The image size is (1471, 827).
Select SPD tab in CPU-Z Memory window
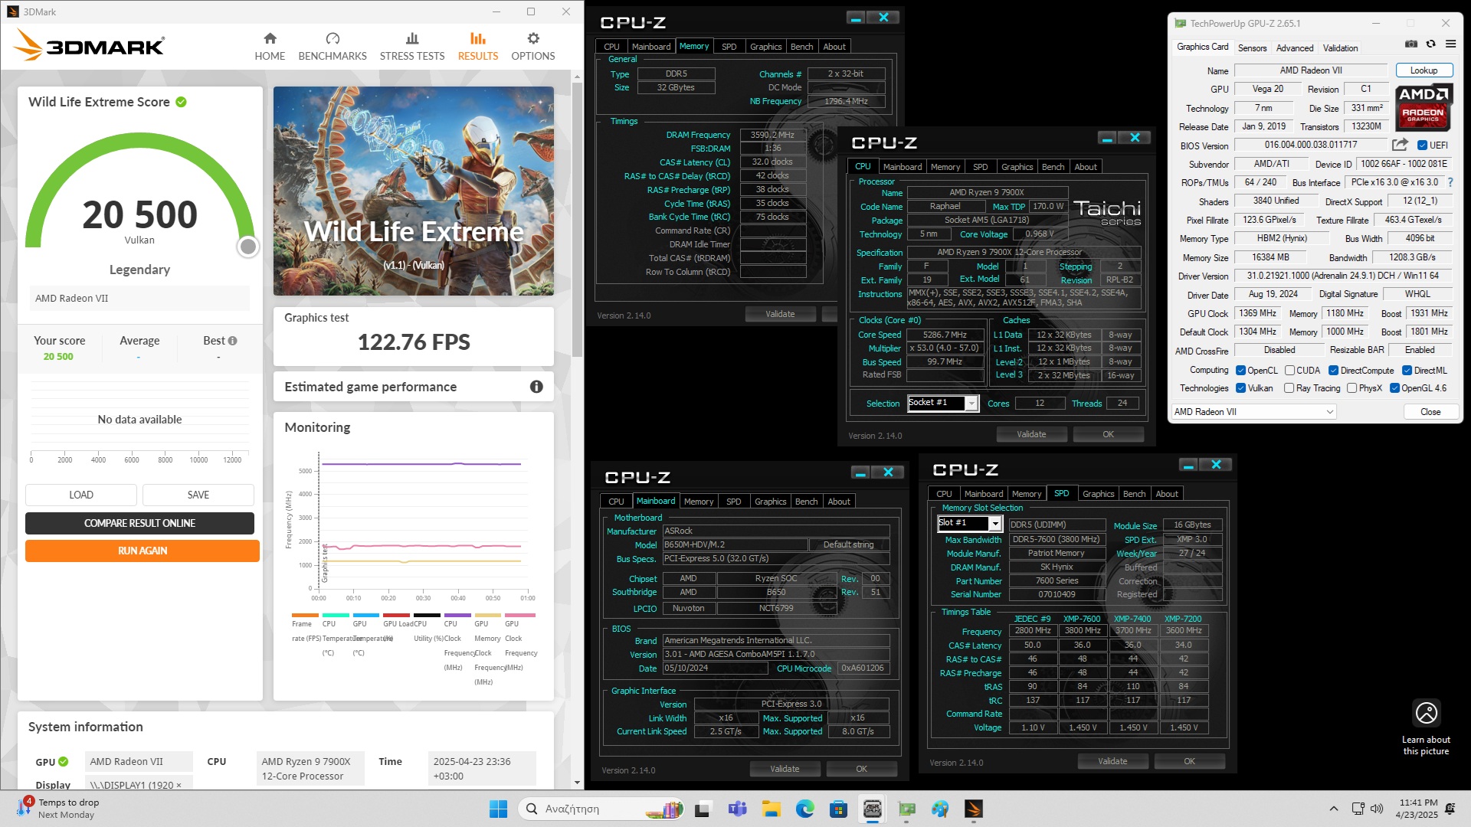(729, 47)
